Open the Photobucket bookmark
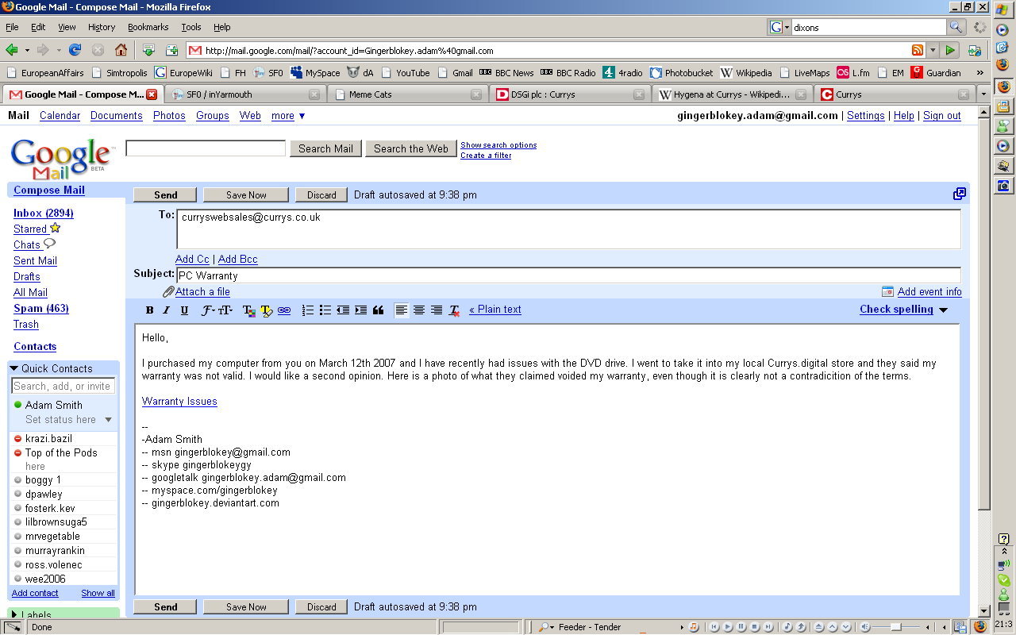Viewport: 1016px width, 635px height. coord(681,72)
